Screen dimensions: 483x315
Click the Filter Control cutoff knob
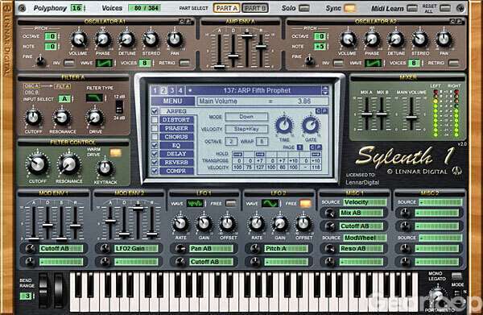[x=38, y=164]
